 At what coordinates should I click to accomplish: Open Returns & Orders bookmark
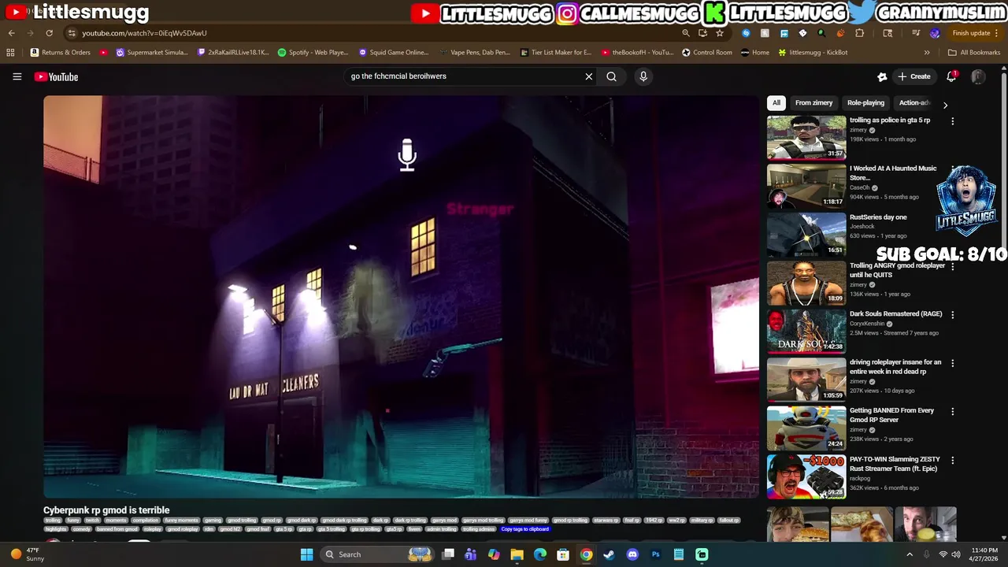tap(61, 53)
